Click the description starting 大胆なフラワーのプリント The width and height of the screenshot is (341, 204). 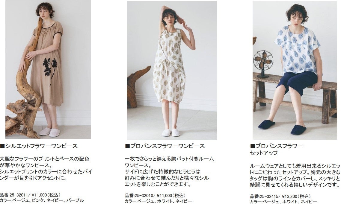[46, 168]
